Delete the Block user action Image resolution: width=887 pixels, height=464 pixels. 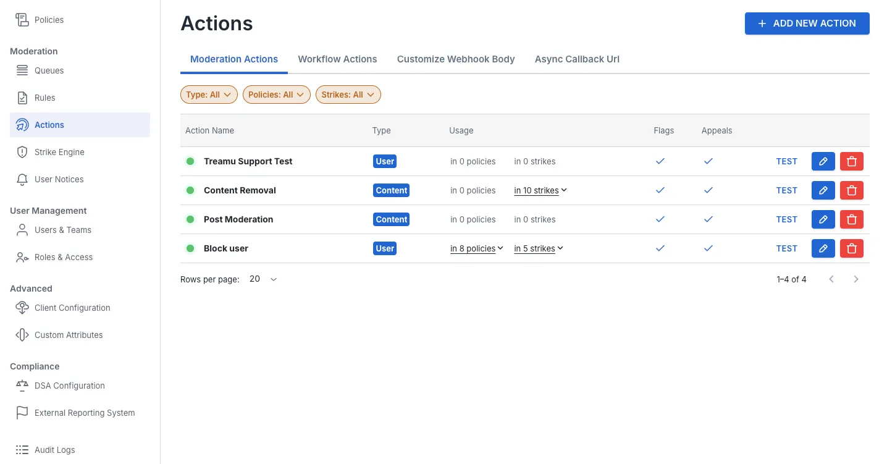852,248
